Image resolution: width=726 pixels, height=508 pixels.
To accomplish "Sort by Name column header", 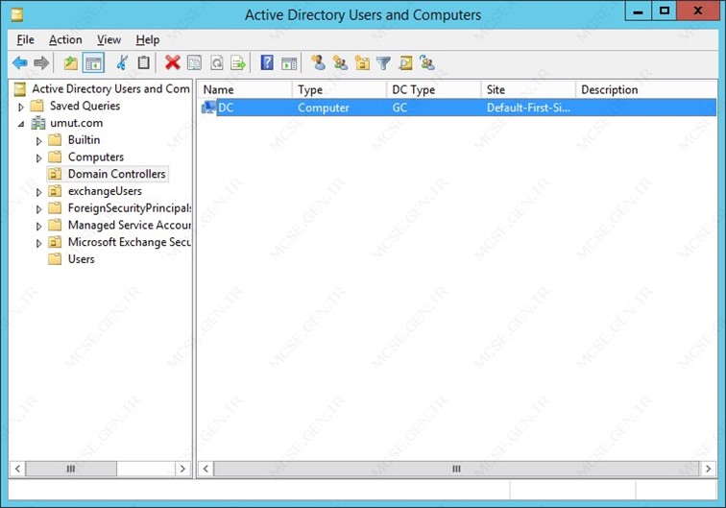I will tap(246, 90).
